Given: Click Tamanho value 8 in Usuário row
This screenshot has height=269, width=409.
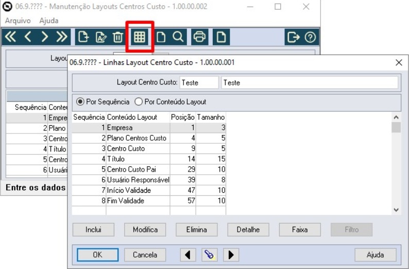Looking at the screenshot, I should tap(223, 180).
